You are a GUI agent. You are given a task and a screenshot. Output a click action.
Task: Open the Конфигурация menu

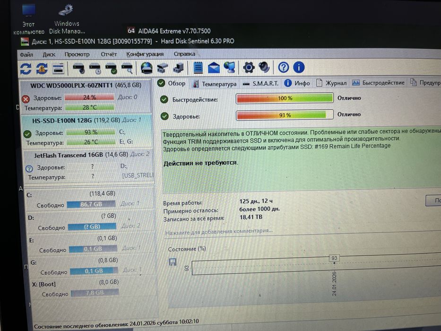(x=145, y=54)
